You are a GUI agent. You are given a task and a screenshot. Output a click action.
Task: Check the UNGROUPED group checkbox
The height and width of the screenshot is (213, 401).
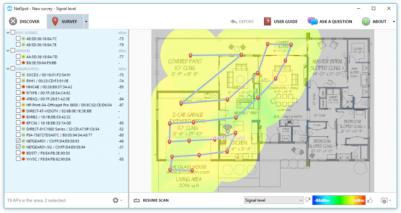pyautogui.click(x=13, y=69)
